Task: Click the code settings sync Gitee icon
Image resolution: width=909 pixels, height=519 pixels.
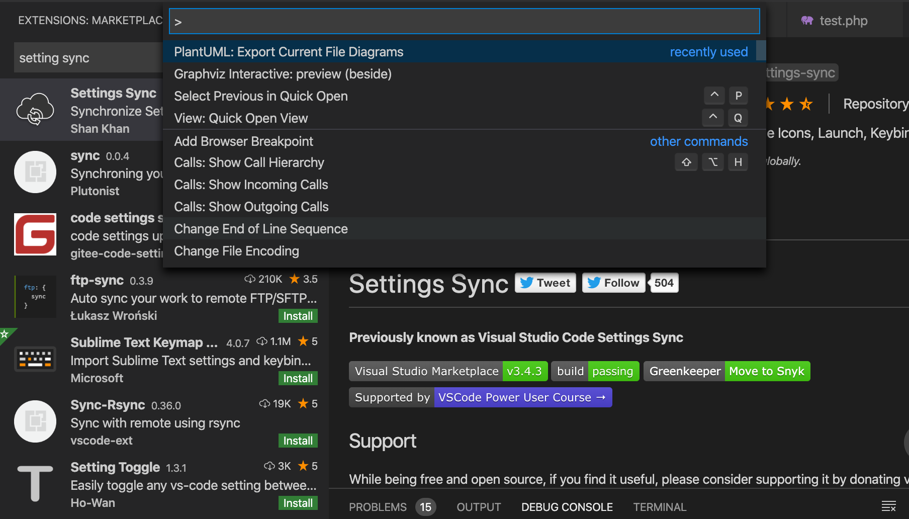Action: point(35,234)
